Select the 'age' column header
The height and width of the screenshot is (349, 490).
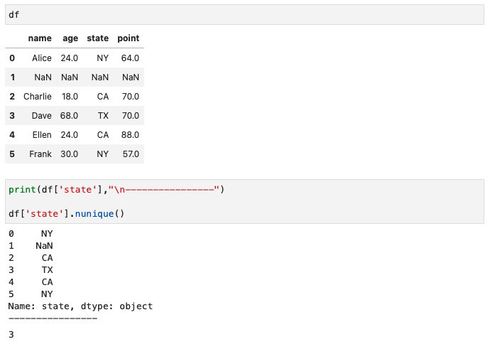coord(70,38)
